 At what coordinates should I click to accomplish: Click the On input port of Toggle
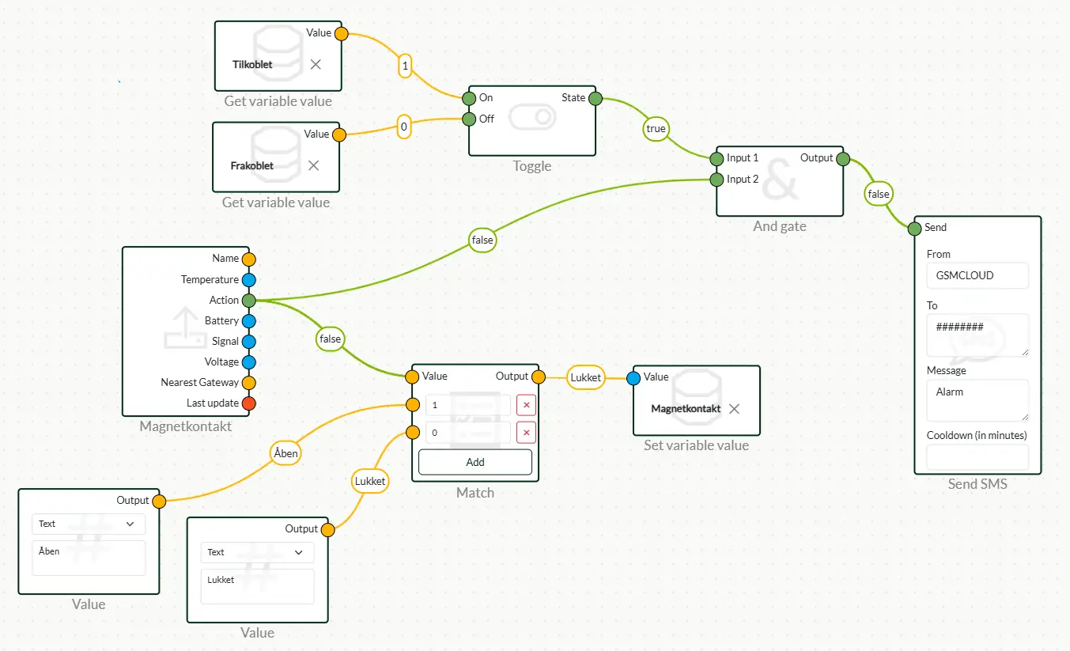point(470,98)
